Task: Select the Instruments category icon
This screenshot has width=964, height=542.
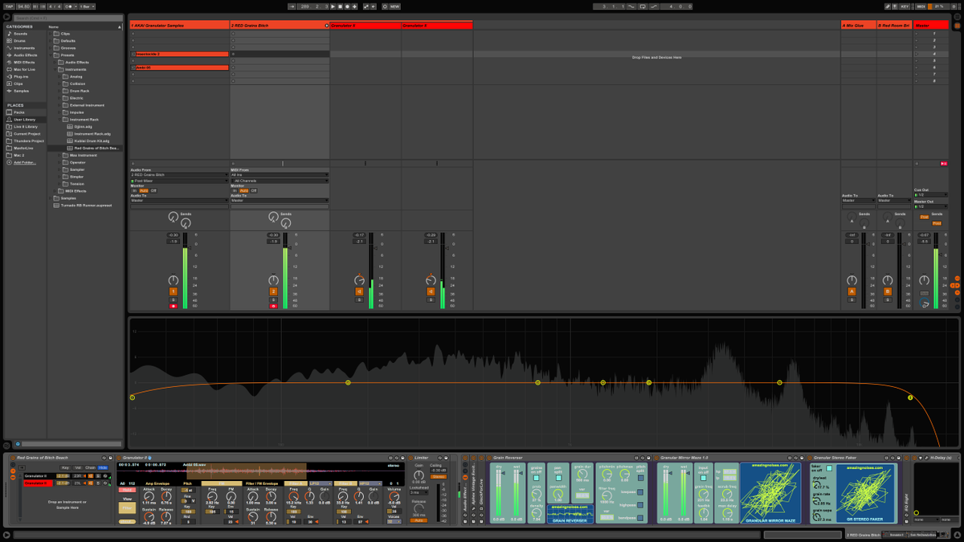Action: click(x=10, y=48)
